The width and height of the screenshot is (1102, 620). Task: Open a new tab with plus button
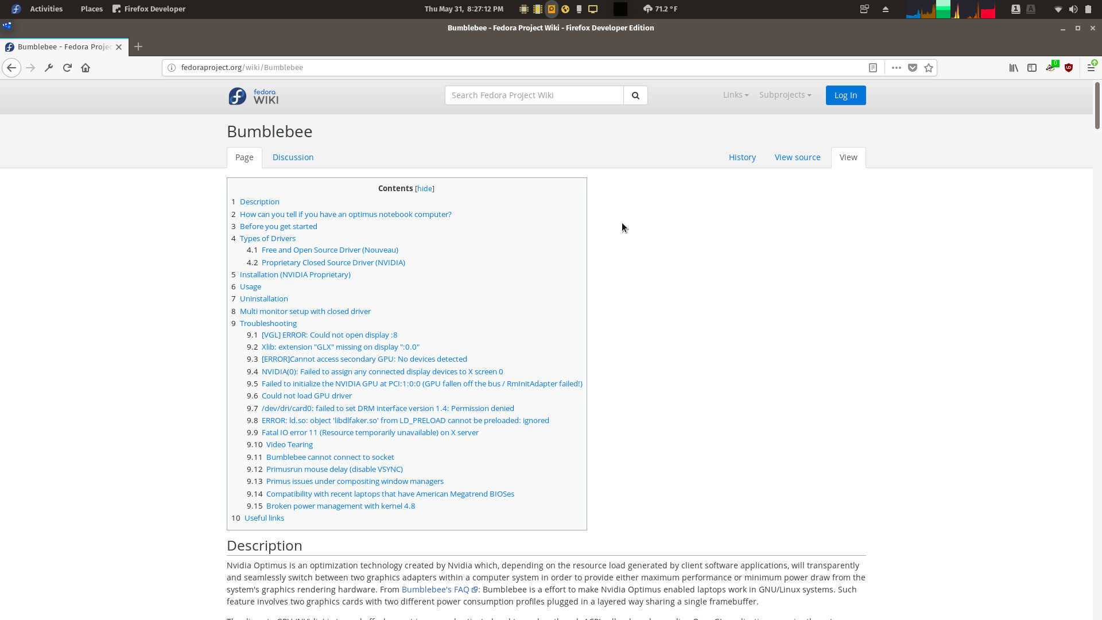138,47
